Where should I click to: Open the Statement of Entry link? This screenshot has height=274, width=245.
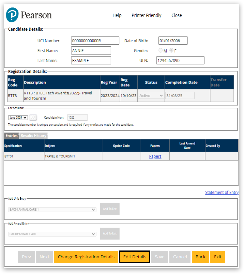click(221, 193)
